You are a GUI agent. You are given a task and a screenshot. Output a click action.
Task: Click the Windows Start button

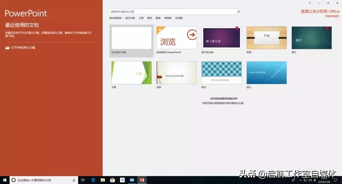click(5, 180)
